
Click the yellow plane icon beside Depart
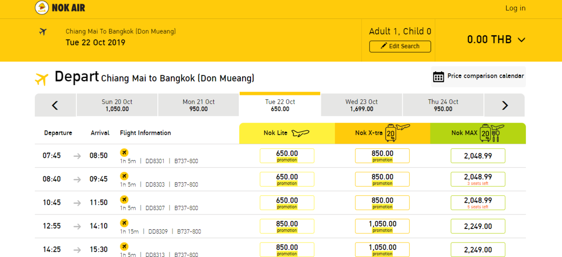[x=42, y=79]
